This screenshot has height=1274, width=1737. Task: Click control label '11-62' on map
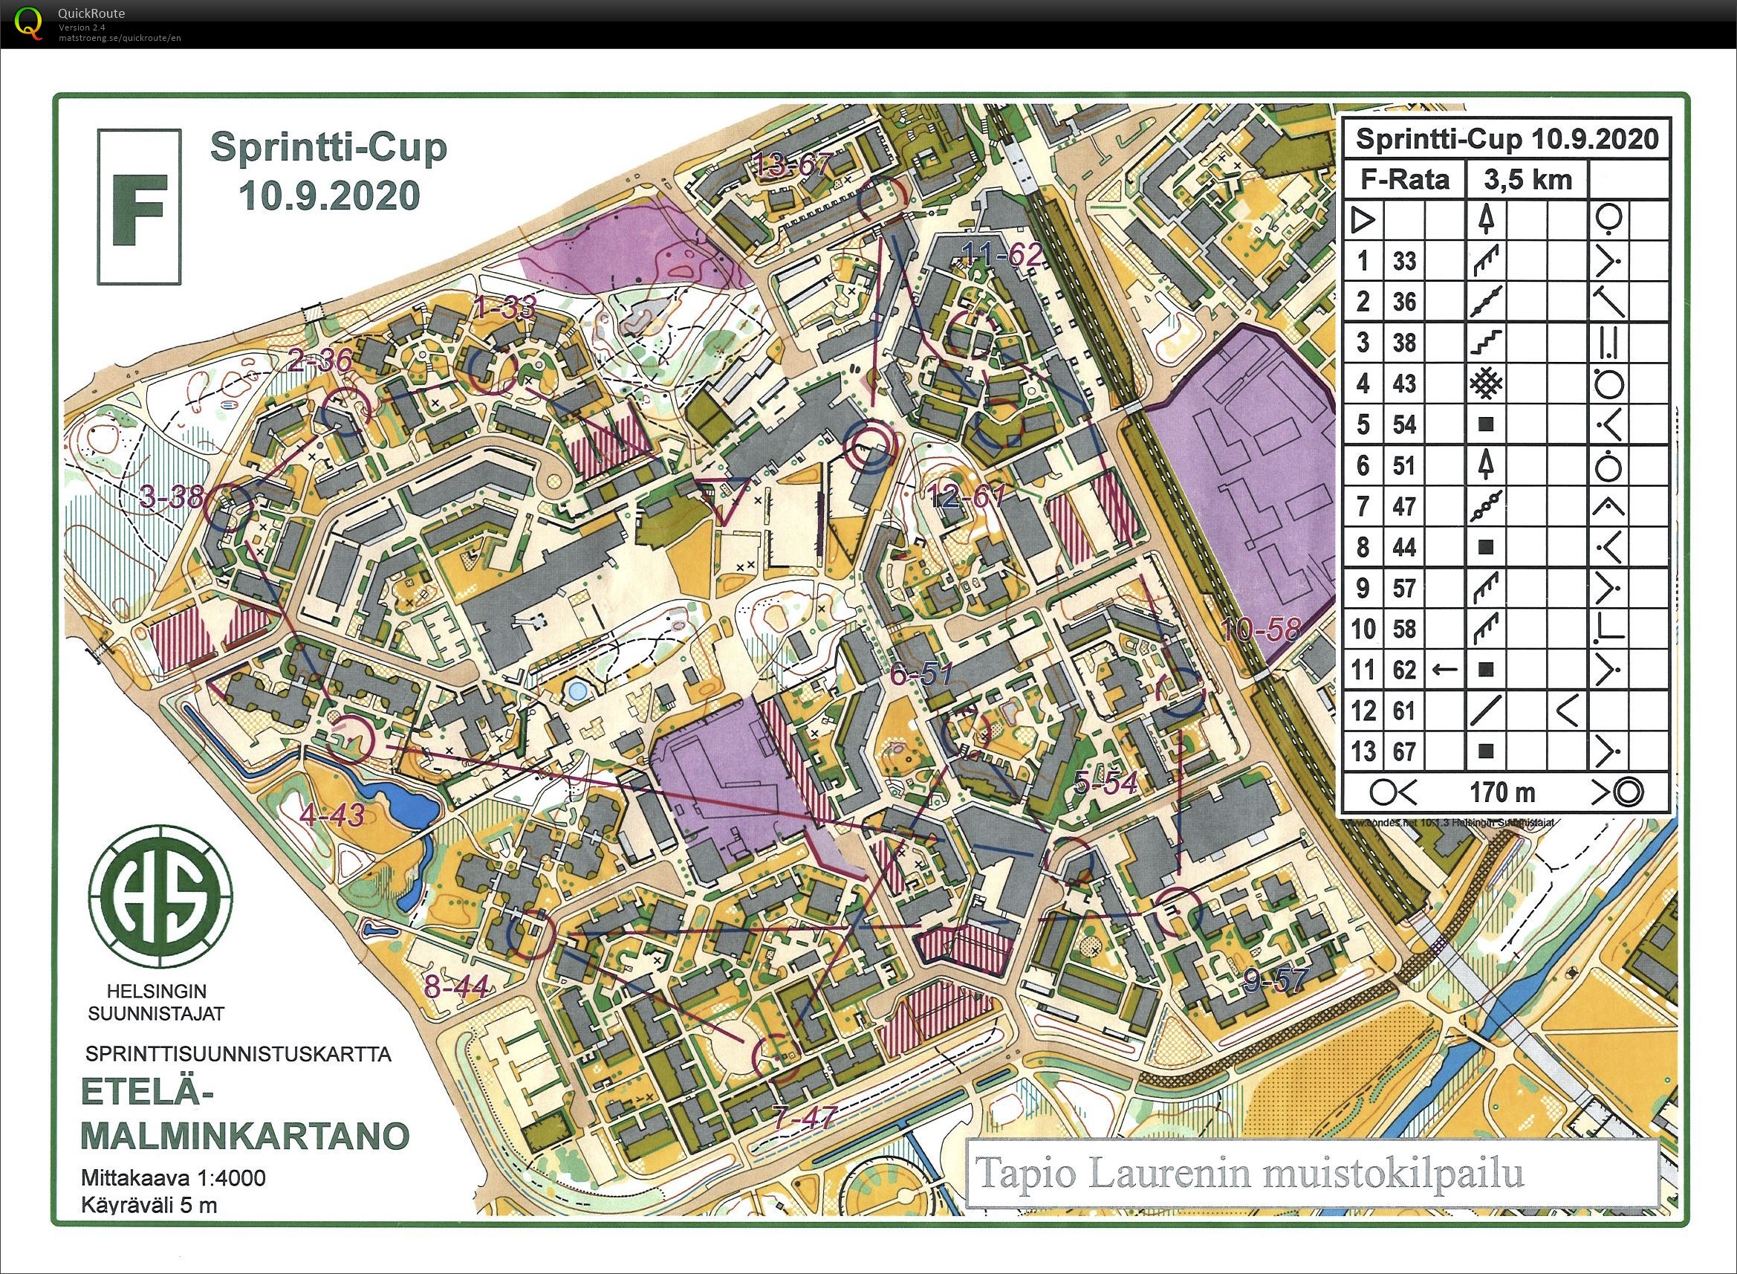coord(1002,253)
